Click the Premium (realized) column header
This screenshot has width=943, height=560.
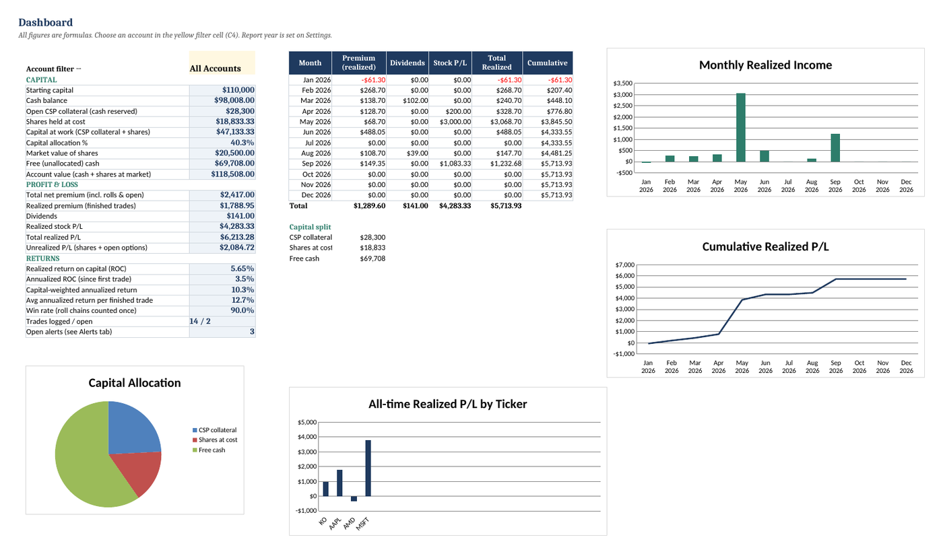(359, 63)
